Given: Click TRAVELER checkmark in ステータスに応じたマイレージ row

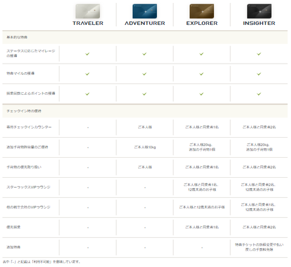Looking at the screenshot, I should tap(87, 54).
